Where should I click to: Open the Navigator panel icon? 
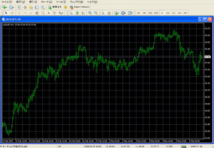pos(31,7)
